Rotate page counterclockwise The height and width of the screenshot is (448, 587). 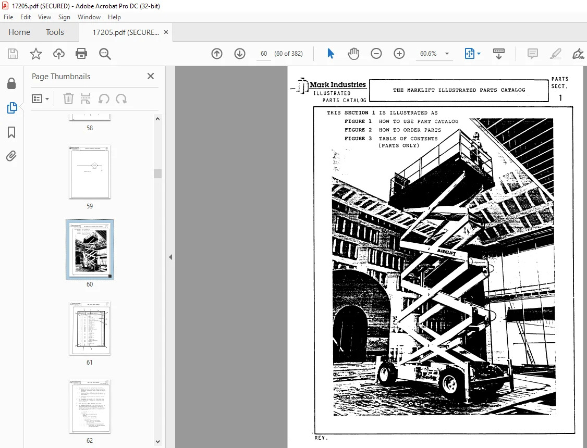104,99
